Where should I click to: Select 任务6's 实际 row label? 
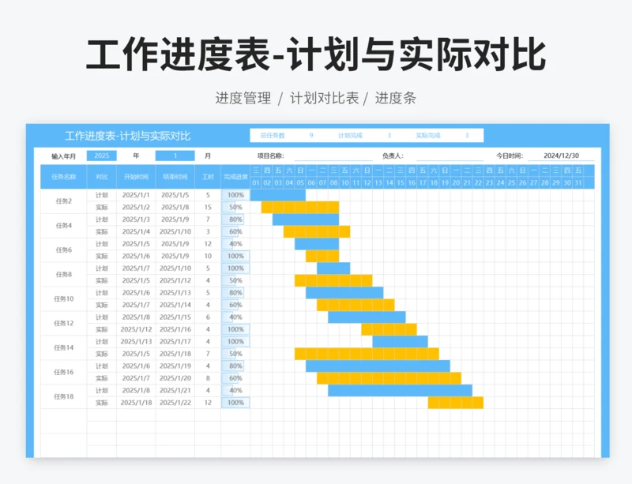100,254
